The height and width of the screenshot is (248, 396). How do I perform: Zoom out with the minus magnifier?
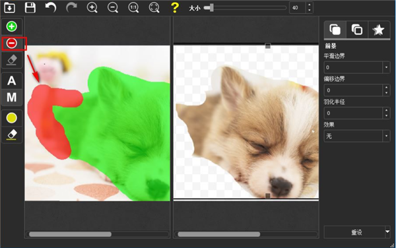[x=113, y=7]
